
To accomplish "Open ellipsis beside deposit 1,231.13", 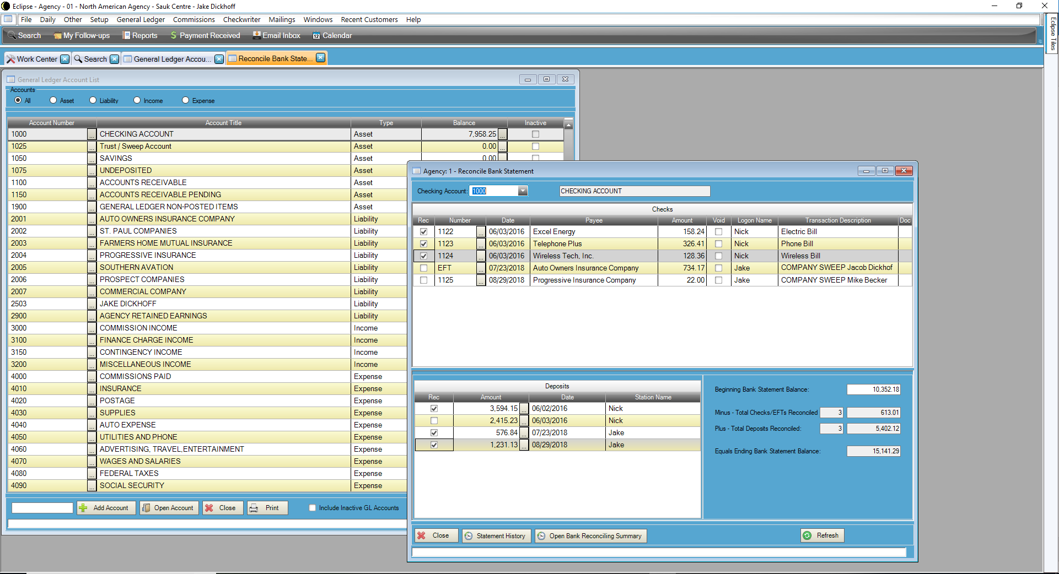I will [x=524, y=445].
